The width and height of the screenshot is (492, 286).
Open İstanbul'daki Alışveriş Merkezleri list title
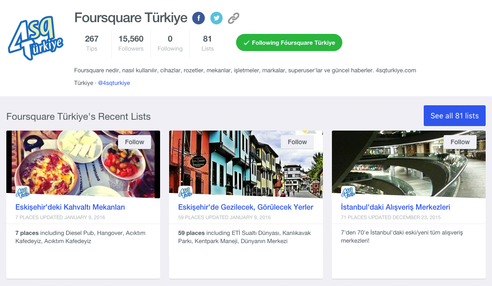click(x=395, y=207)
